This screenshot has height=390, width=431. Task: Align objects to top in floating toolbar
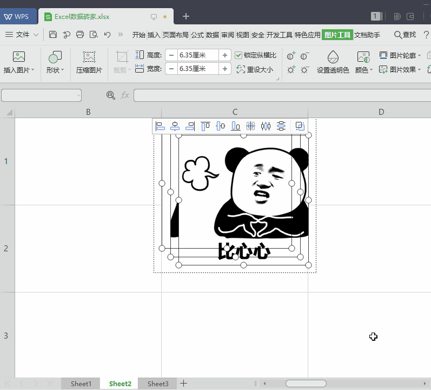tap(205, 126)
